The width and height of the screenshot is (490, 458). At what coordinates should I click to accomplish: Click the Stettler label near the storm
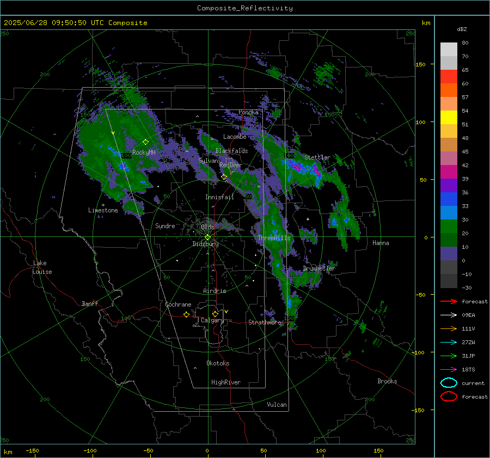point(317,157)
